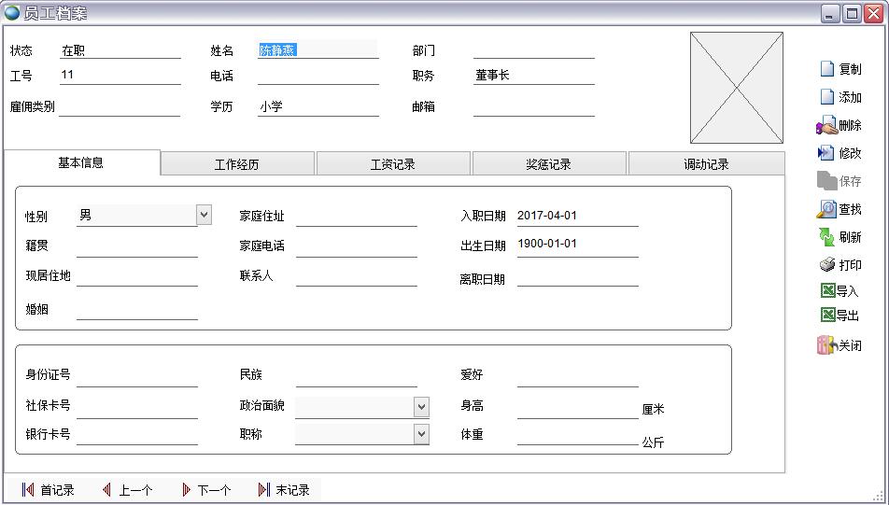Expand the 职称 title dropdown

coord(421,434)
